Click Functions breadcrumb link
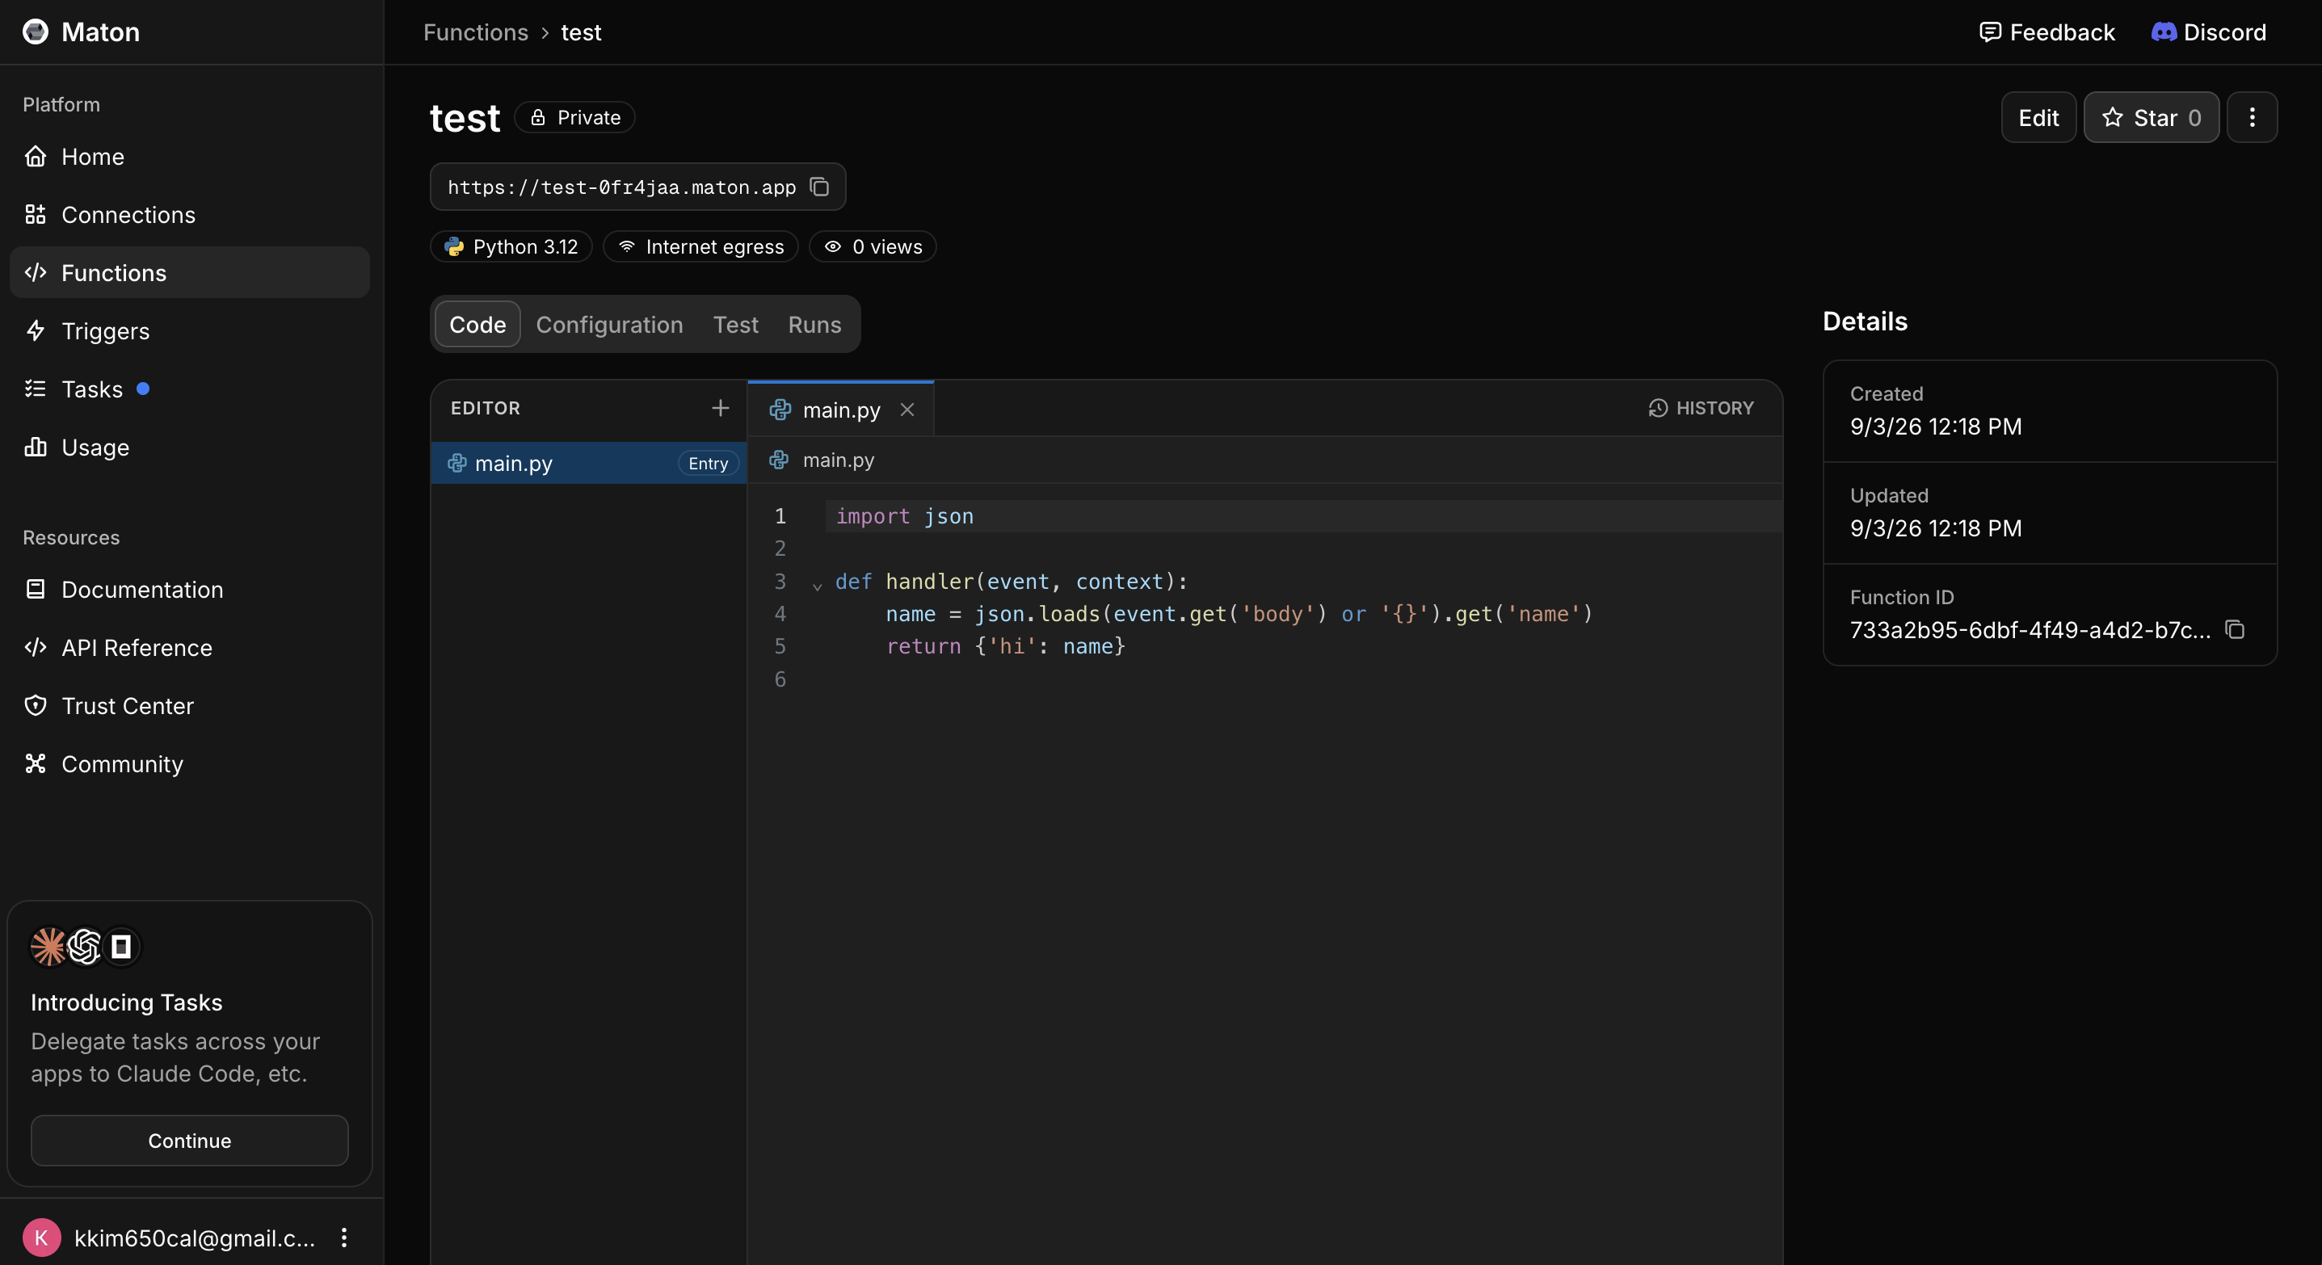2322x1265 pixels. tap(476, 32)
